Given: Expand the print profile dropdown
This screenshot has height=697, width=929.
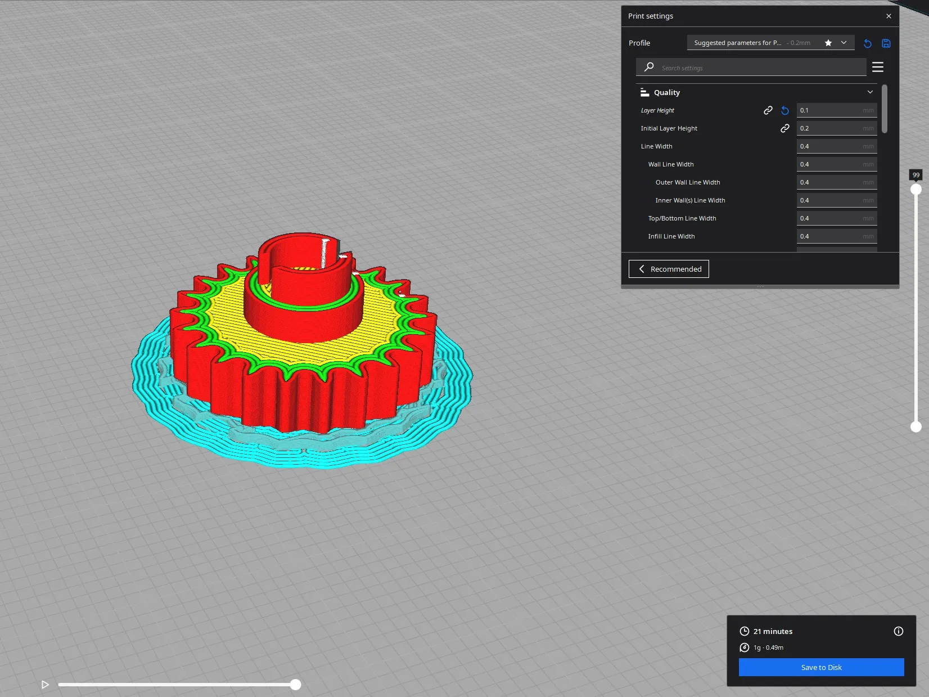Looking at the screenshot, I should 844,43.
